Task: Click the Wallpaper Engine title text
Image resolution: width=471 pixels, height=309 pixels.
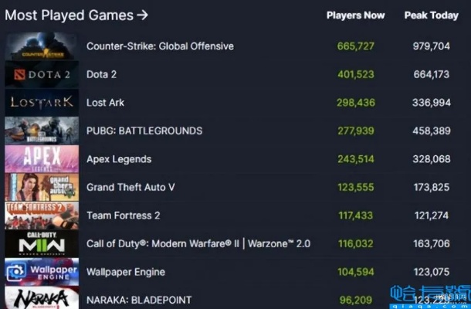Action: click(126, 272)
